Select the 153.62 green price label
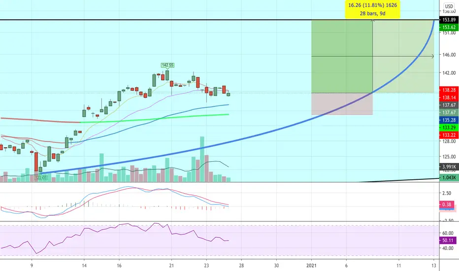Image resolution: width=459 pixels, height=271 pixels. (x=449, y=27)
